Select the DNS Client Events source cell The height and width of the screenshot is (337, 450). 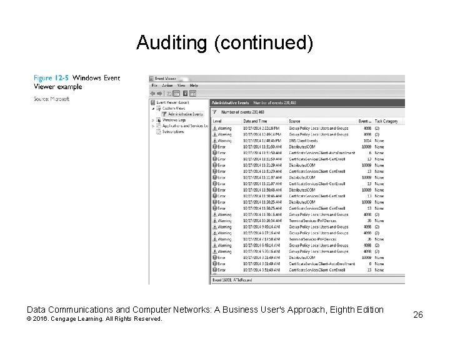303,140
